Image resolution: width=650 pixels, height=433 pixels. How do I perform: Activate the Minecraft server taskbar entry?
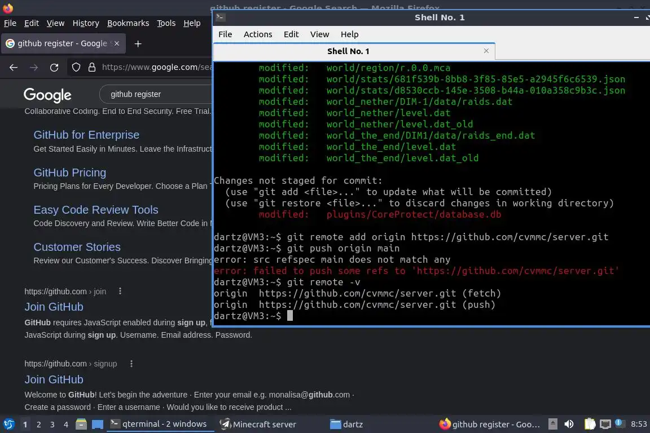click(258, 424)
